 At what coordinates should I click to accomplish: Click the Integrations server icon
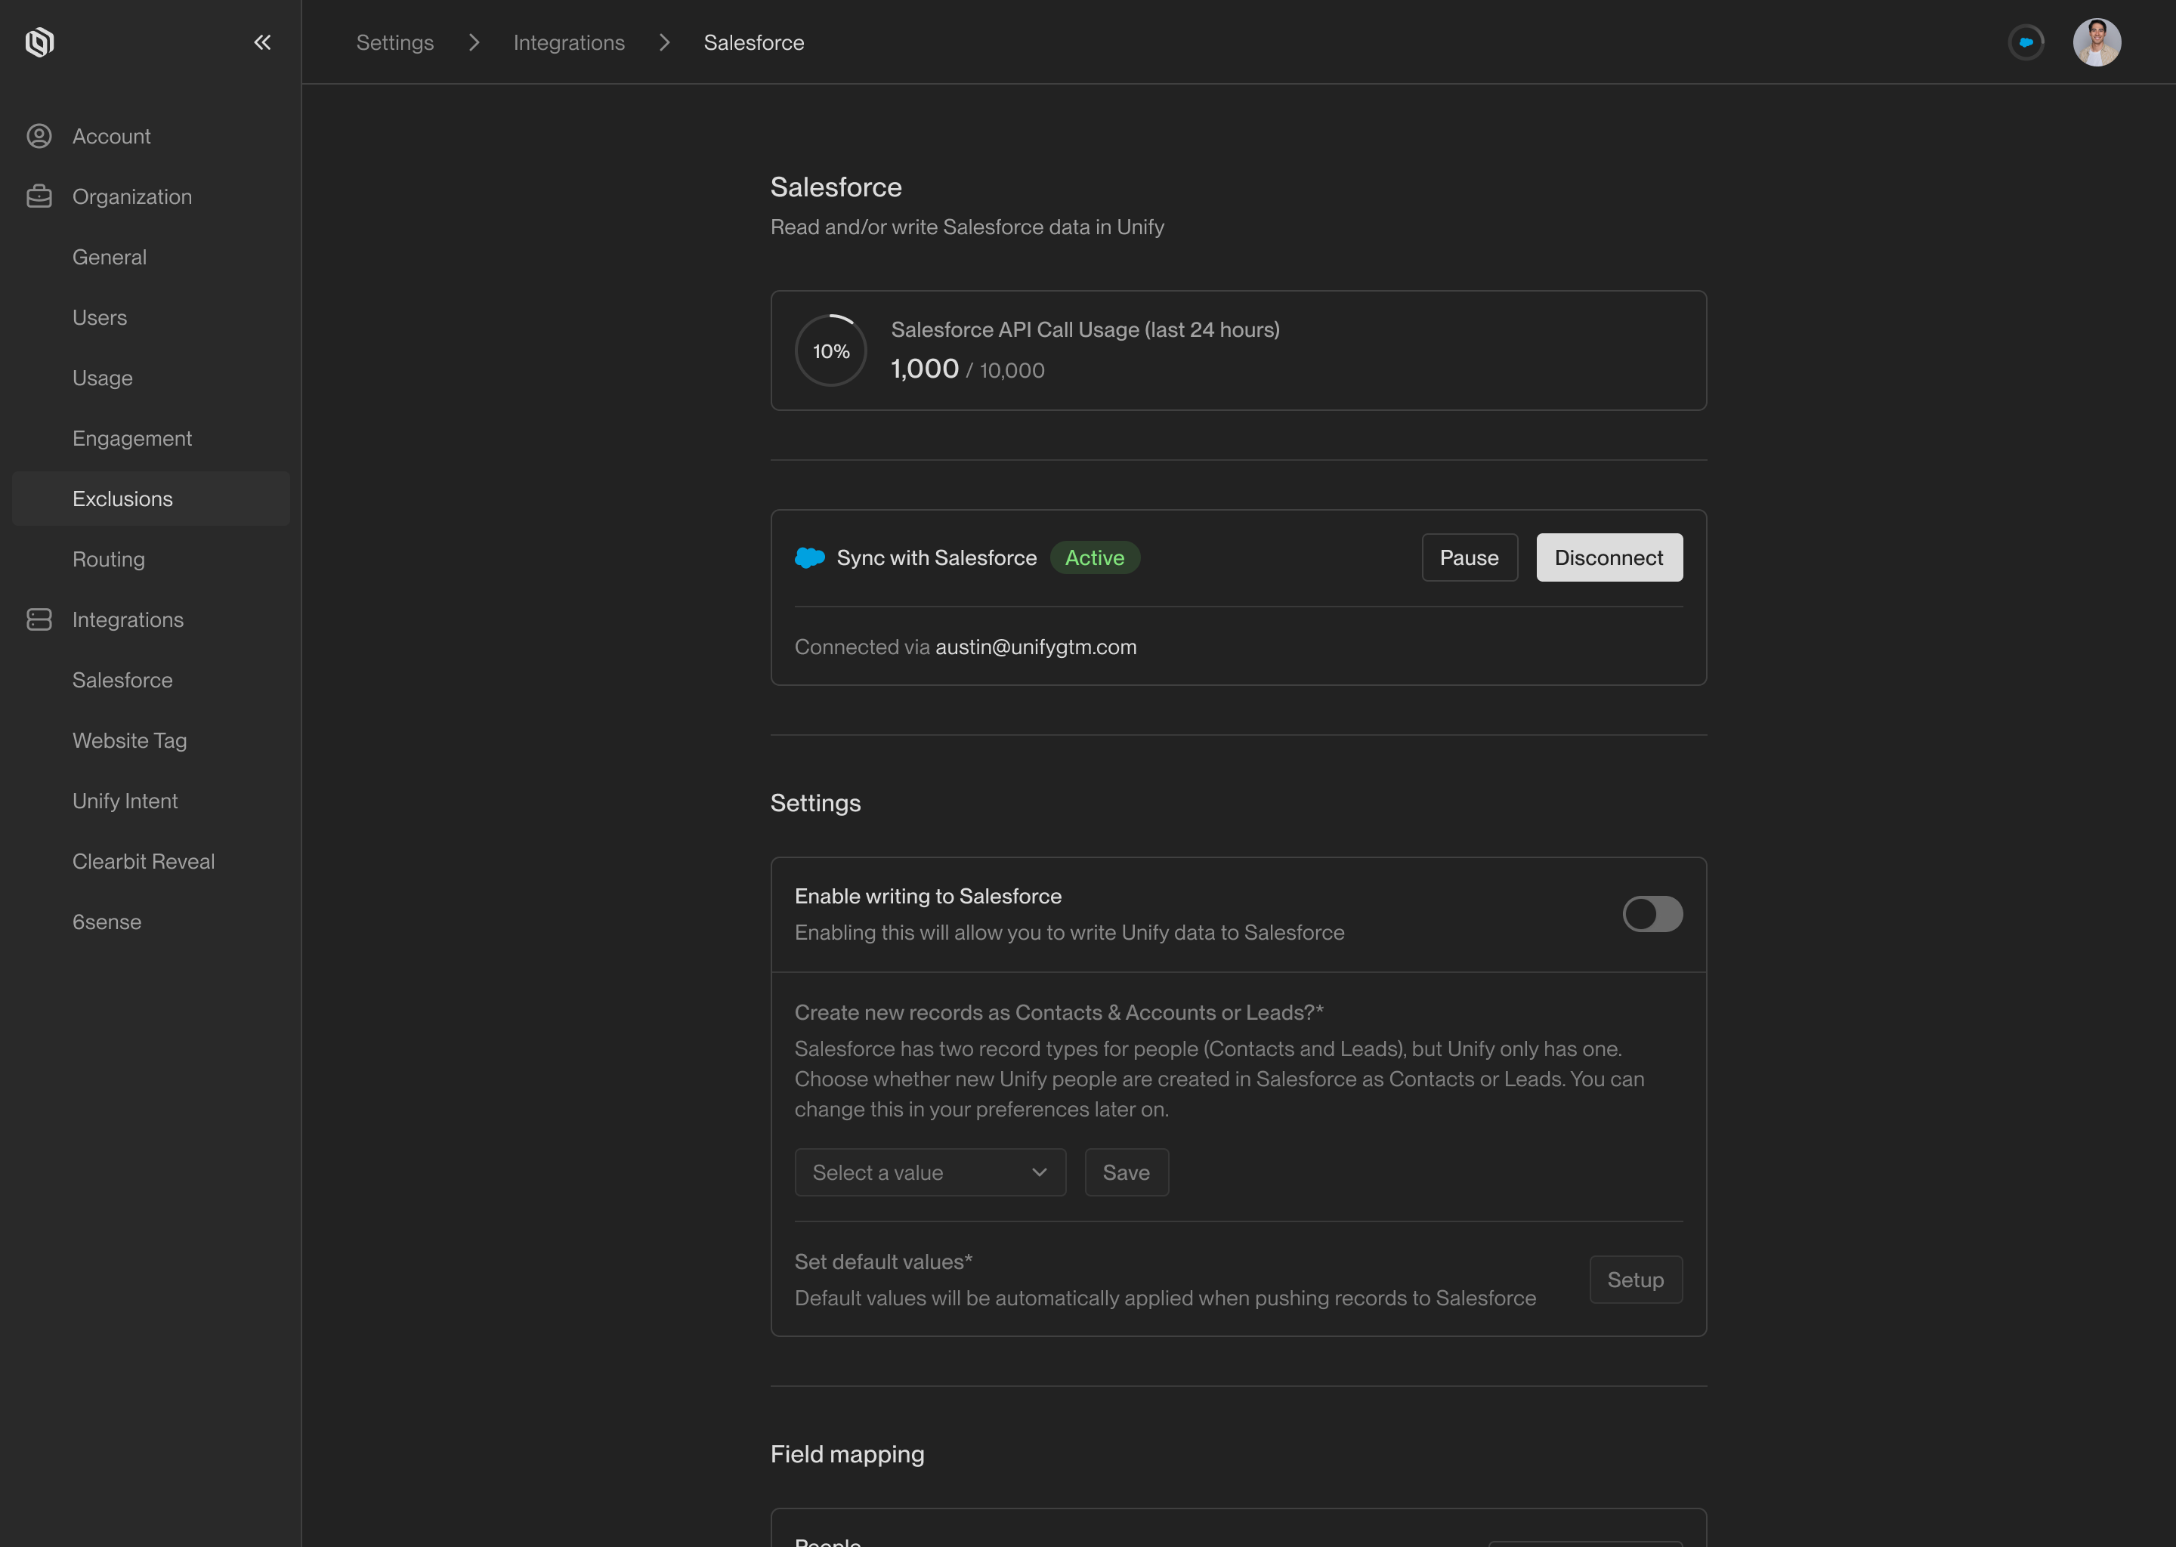[x=39, y=619]
